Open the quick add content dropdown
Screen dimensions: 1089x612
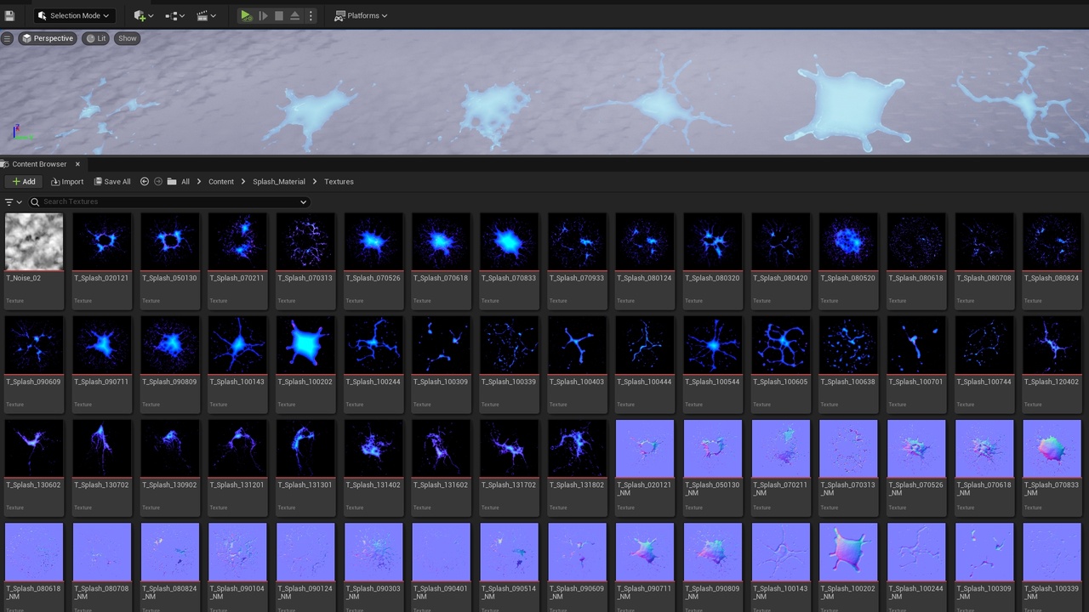143,15
